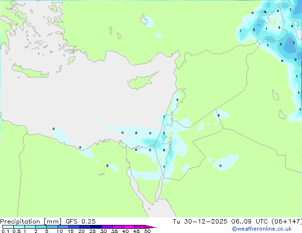This screenshot has width=302, height=233.
Task: Click the 'GFS 0.25' model label
Action: click(x=81, y=222)
